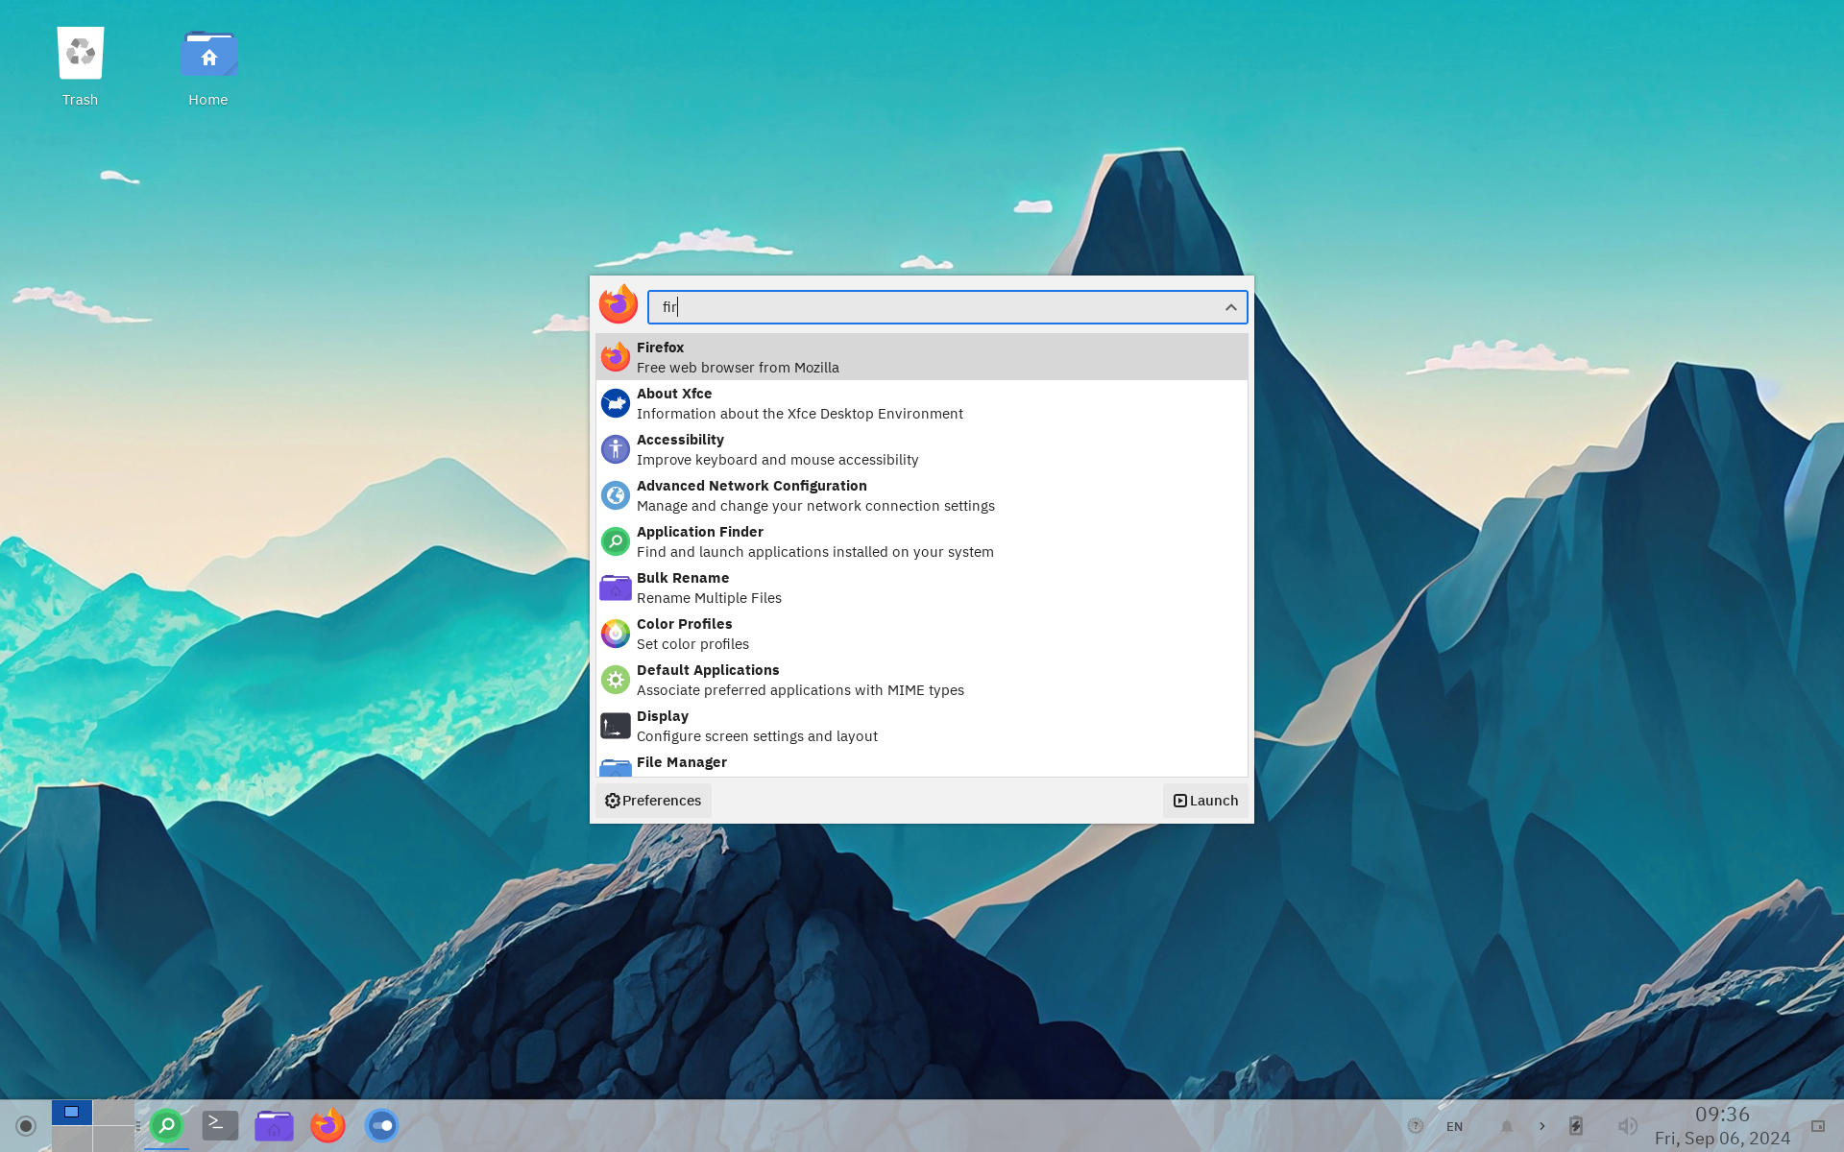Click Firefox icon in the taskbar dock

point(328,1125)
